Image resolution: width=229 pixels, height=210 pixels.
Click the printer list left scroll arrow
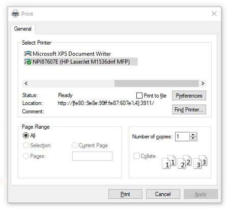(26, 83)
